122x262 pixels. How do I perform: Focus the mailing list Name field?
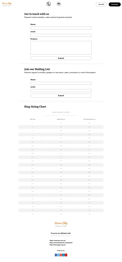[61, 83]
